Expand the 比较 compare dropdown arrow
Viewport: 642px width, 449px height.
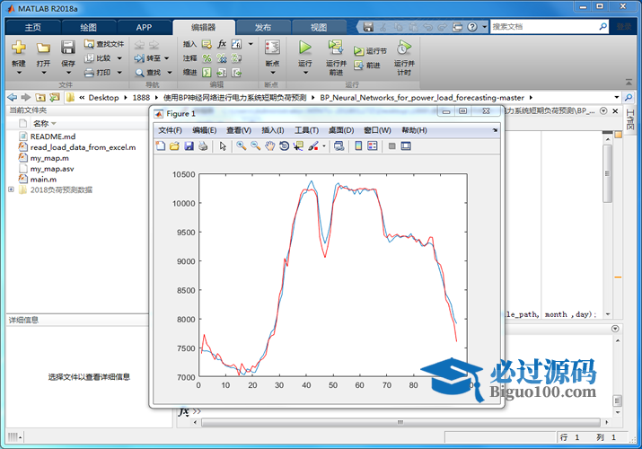[x=119, y=58]
